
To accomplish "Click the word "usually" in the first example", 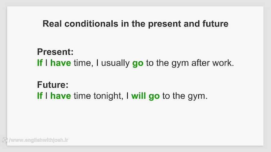I will [115, 63].
